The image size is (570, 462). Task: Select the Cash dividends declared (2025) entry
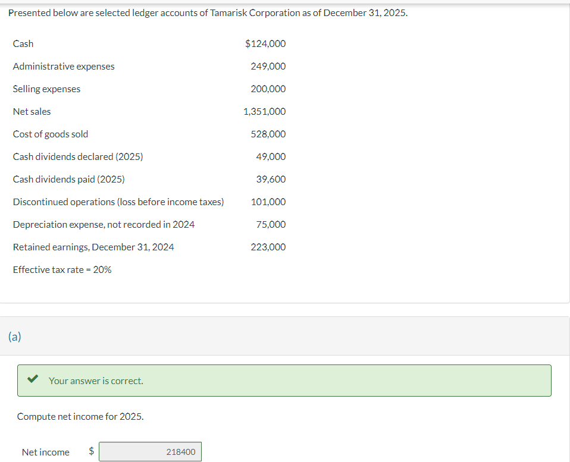[x=77, y=156]
